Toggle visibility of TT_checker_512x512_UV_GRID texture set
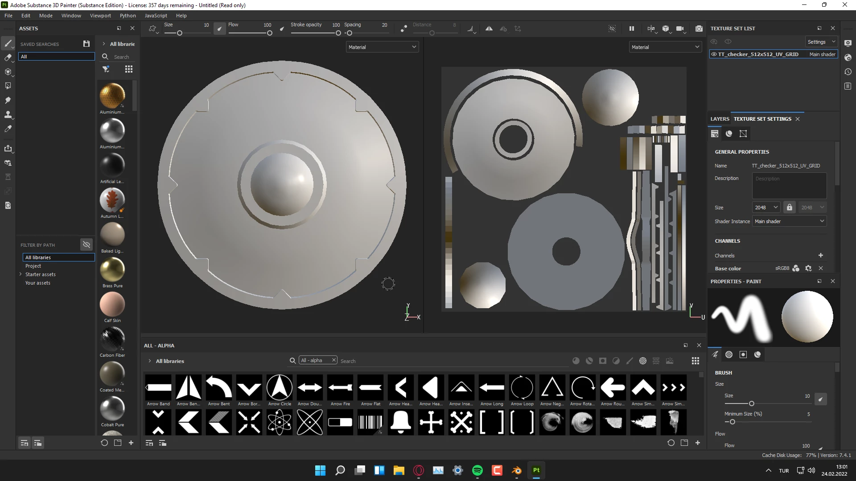Screen dimensions: 856x481 (714, 54)
